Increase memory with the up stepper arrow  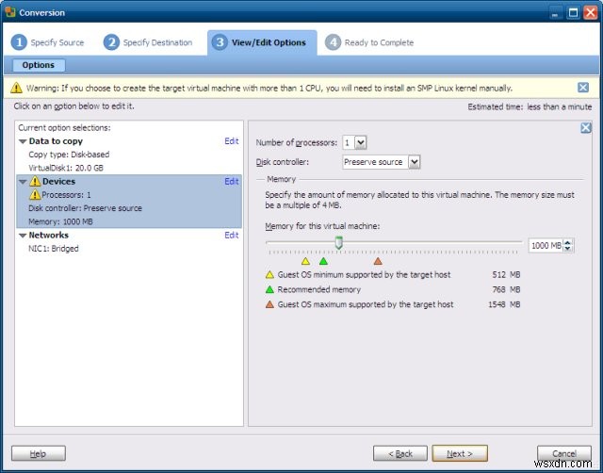point(567,242)
